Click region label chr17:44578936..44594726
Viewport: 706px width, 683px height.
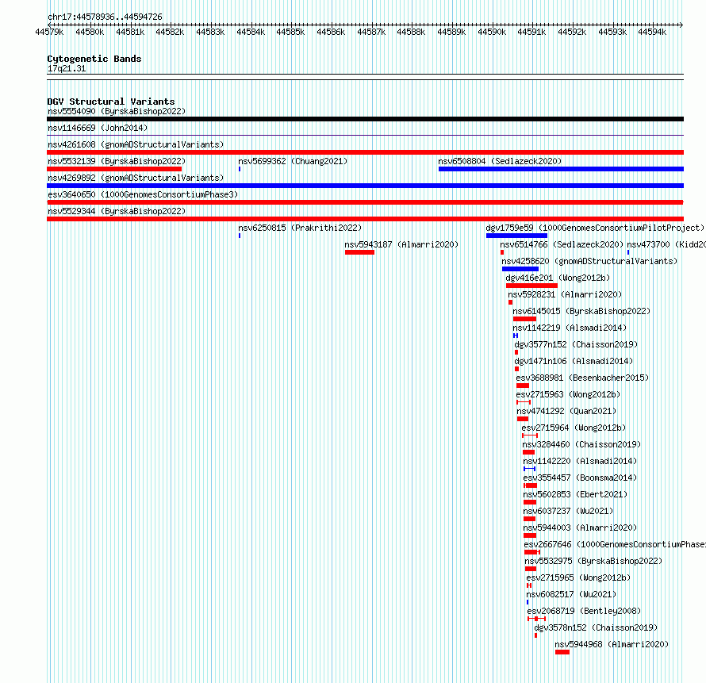(105, 17)
